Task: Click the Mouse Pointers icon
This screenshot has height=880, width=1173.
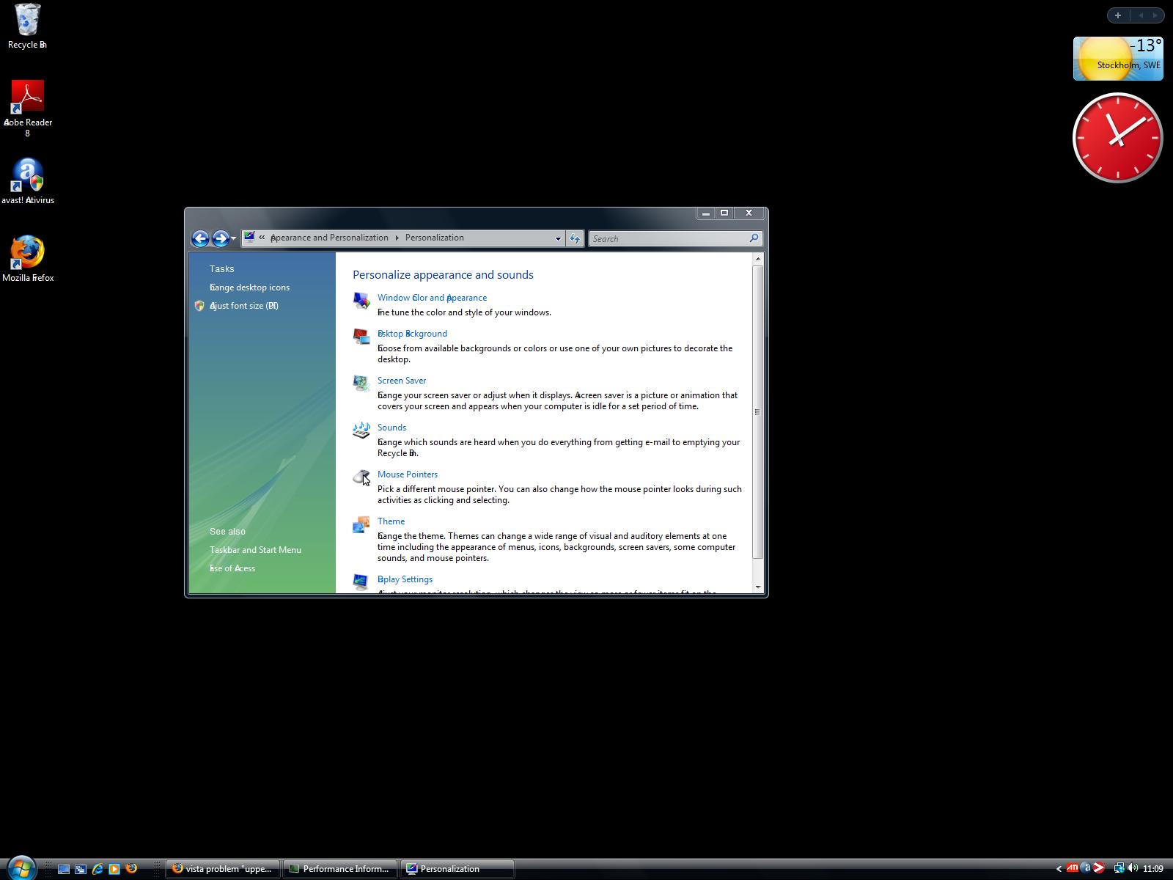Action: (x=361, y=477)
